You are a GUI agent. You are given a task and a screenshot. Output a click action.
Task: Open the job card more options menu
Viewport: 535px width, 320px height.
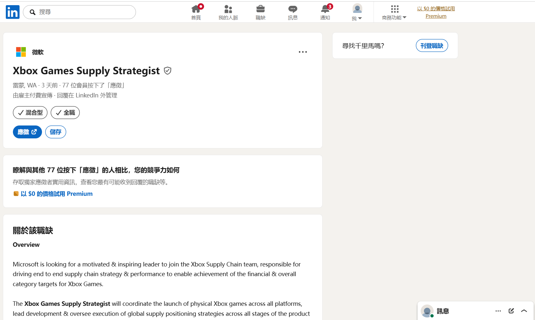point(303,52)
